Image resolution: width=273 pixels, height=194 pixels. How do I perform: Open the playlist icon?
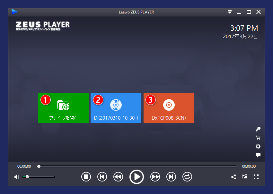pos(245,177)
